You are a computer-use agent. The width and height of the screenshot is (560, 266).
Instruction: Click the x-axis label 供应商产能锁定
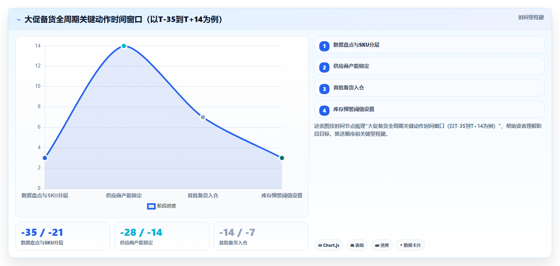[124, 195]
